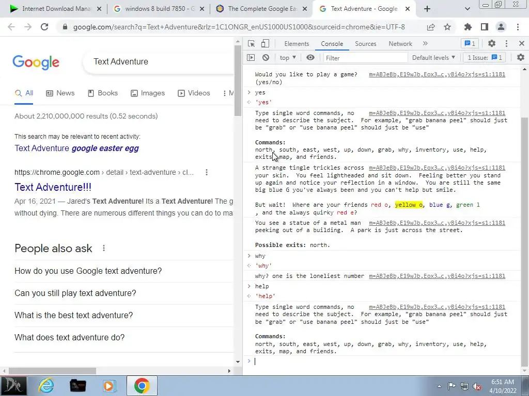Open source link beside 'Would you like to play'
Viewport: 529px width, 396px height.
437,74
